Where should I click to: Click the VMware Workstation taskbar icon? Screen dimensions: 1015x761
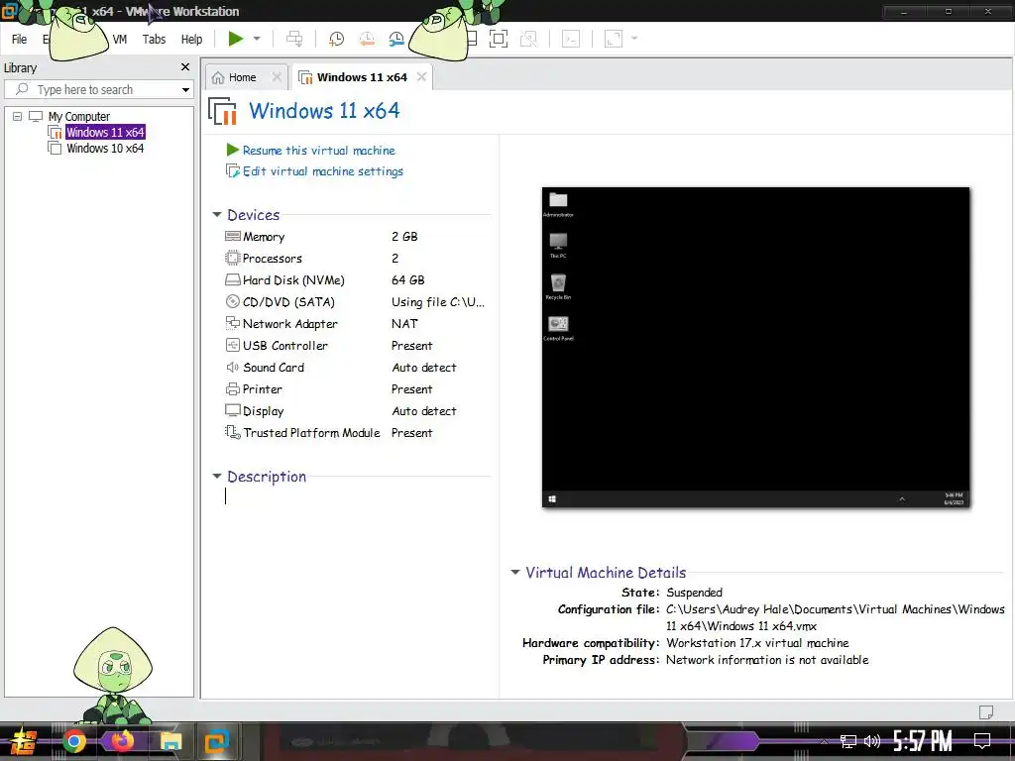(217, 741)
